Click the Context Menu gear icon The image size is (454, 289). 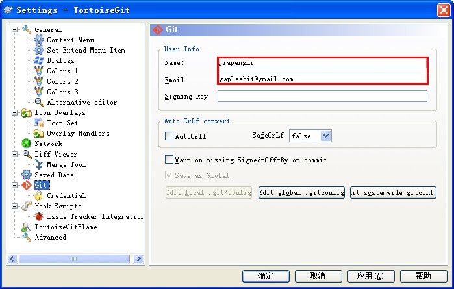click(x=39, y=40)
